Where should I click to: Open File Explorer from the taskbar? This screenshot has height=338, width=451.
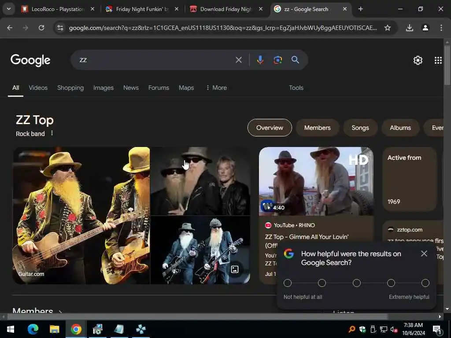tap(54, 329)
